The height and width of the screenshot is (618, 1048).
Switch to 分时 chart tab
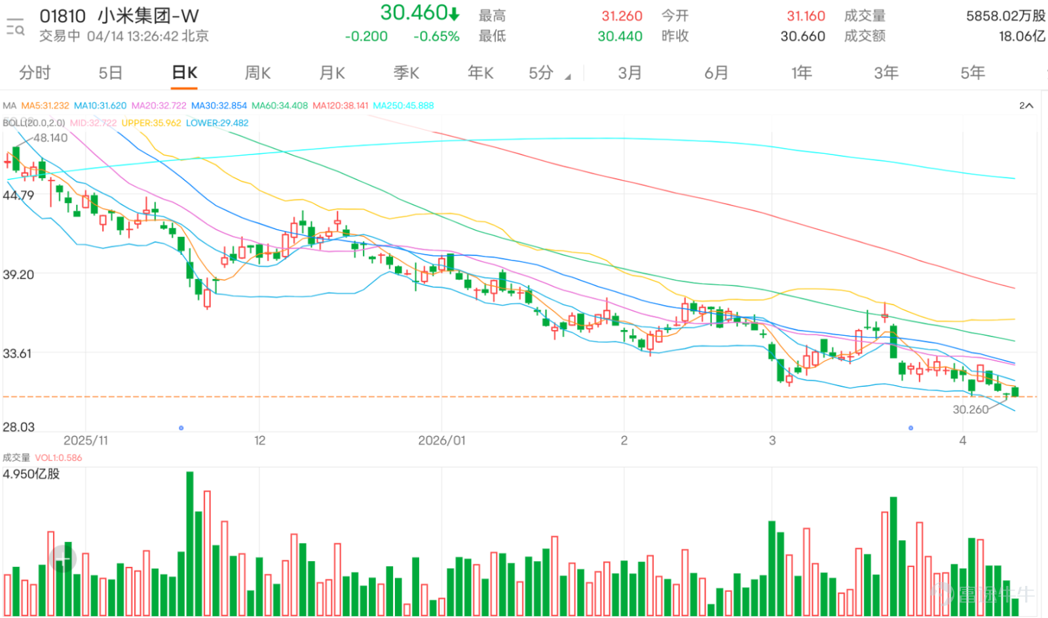pyautogui.click(x=35, y=73)
